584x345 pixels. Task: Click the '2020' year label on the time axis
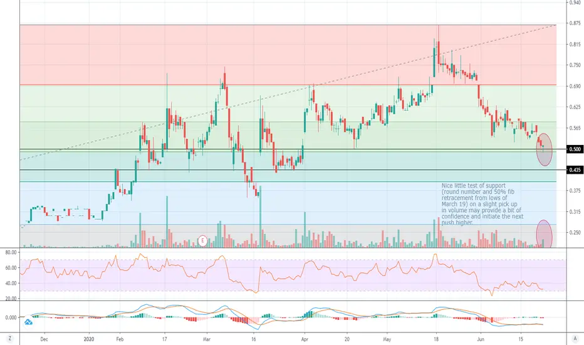88,339
